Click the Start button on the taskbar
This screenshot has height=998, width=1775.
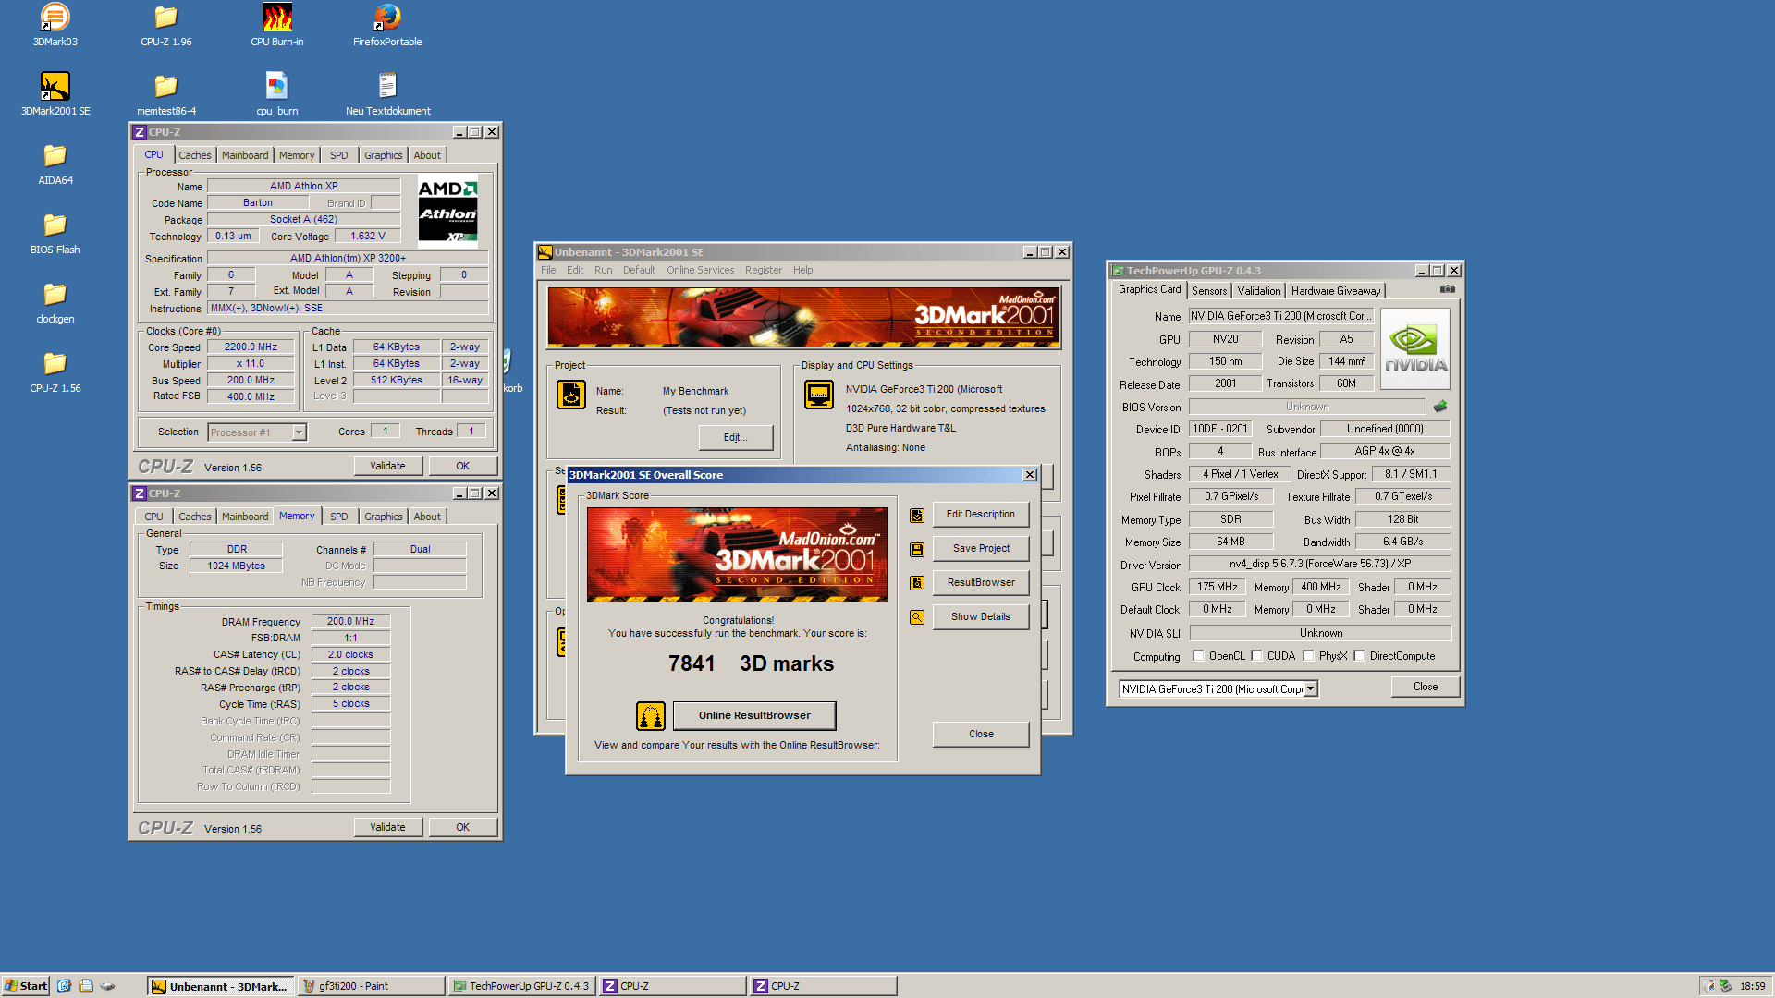[x=25, y=986]
